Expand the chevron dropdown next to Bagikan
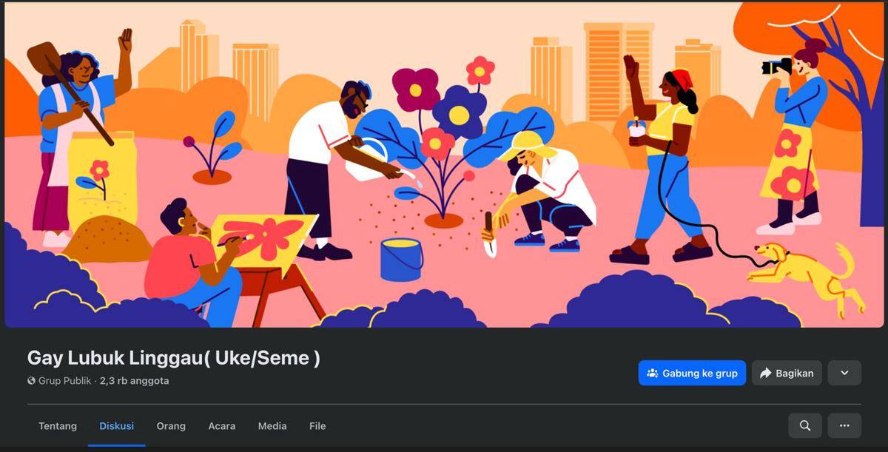The image size is (888, 452). pyautogui.click(x=844, y=373)
